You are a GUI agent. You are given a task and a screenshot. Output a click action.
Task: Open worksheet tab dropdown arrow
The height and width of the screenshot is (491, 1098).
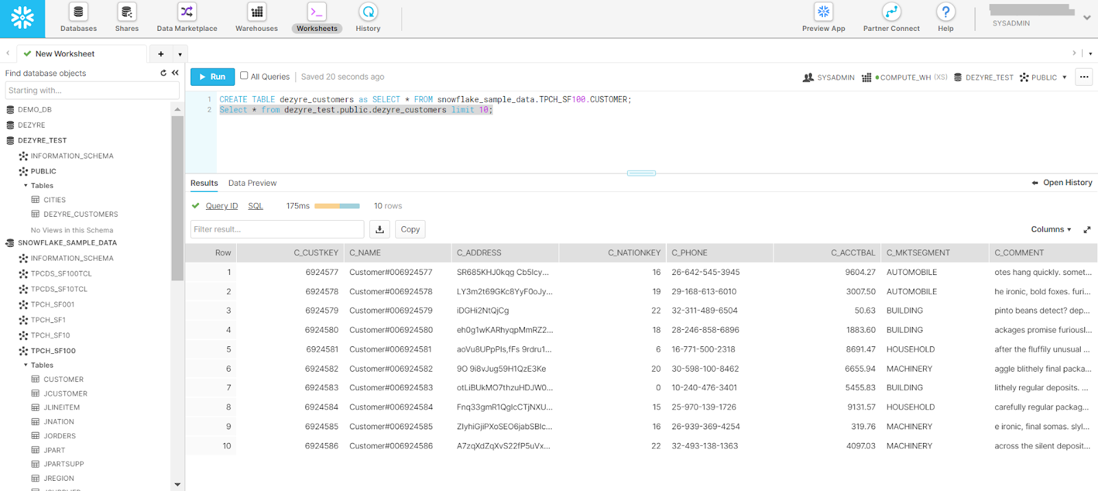[x=180, y=54]
